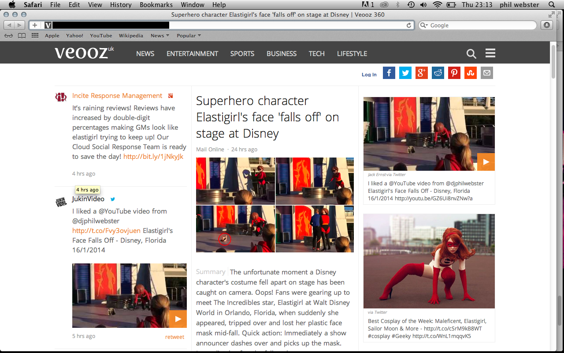Open the Elastigirl cosplay thumbnail image
Viewport: 564px width, 353px height.
[x=429, y=261]
